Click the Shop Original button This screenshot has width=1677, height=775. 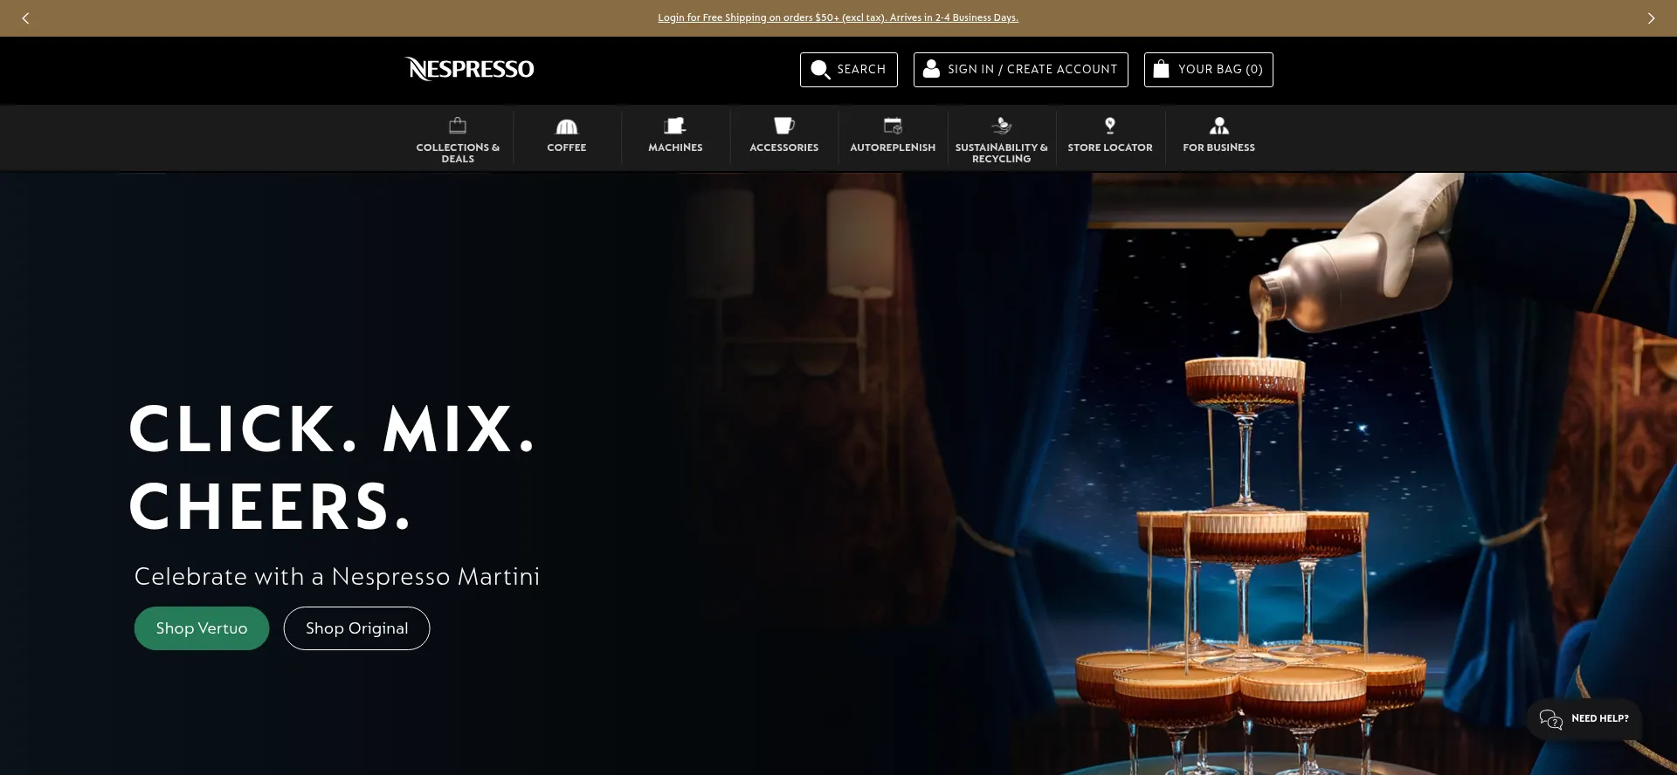(356, 628)
